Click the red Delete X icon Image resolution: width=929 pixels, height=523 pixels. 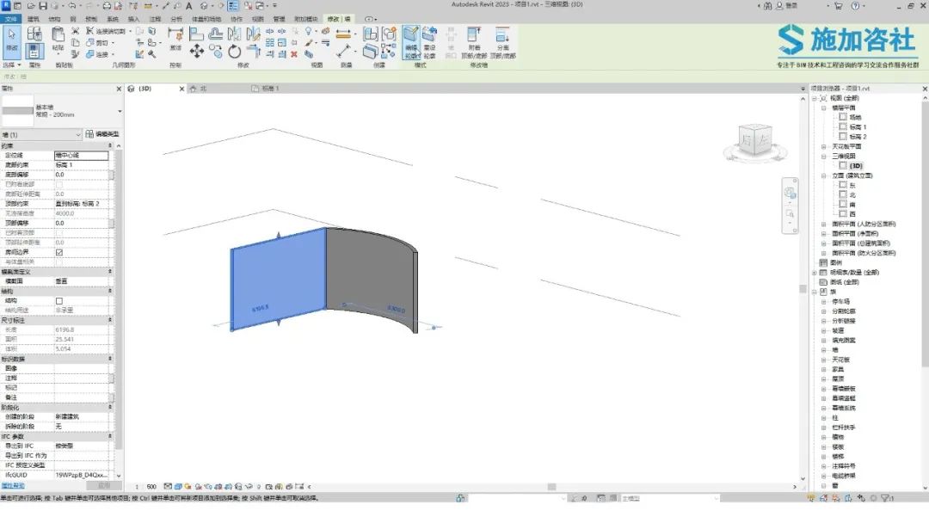[294, 54]
